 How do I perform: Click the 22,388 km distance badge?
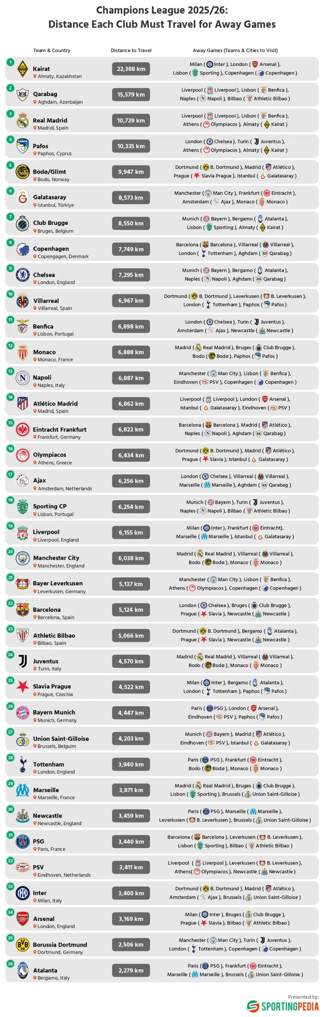[x=131, y=69]
